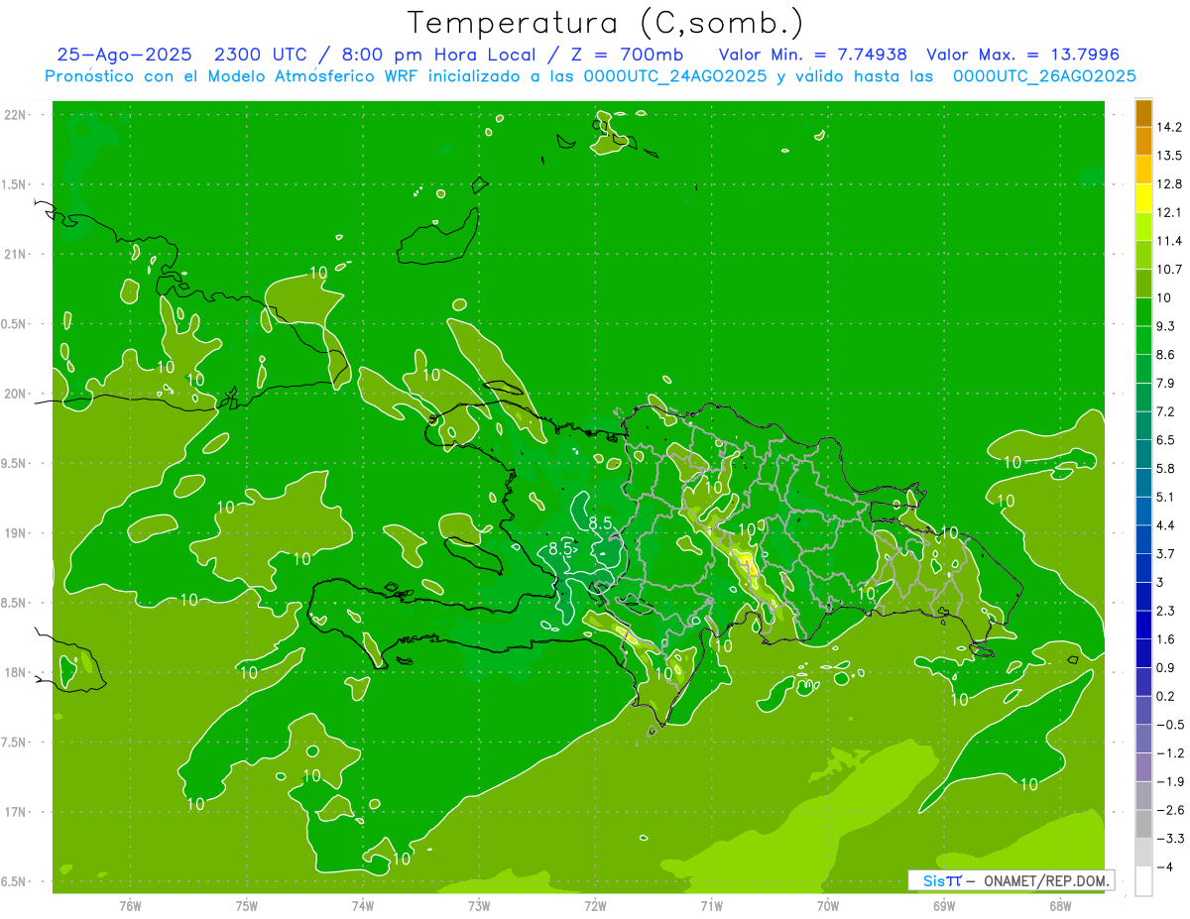
Task: Click the latitude axis label '19N'
Action: tap(17, 533)
